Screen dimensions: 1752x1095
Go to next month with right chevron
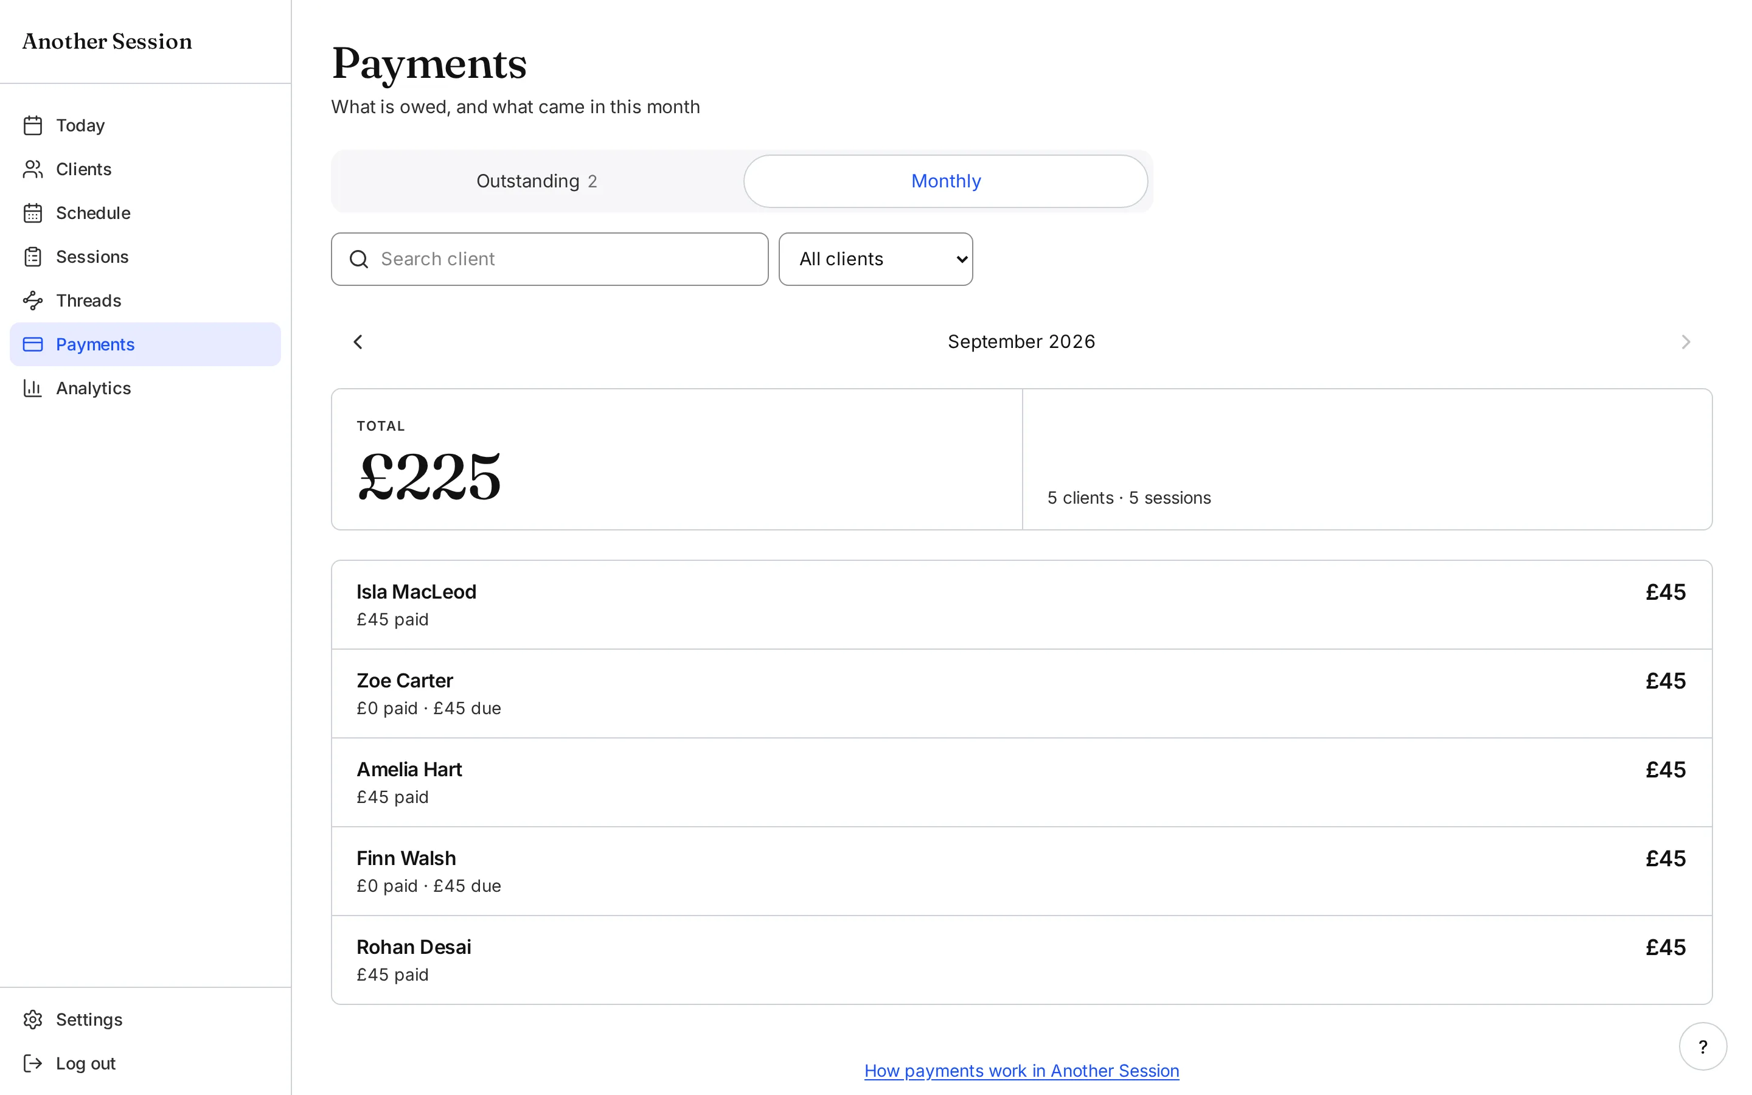1686,342
